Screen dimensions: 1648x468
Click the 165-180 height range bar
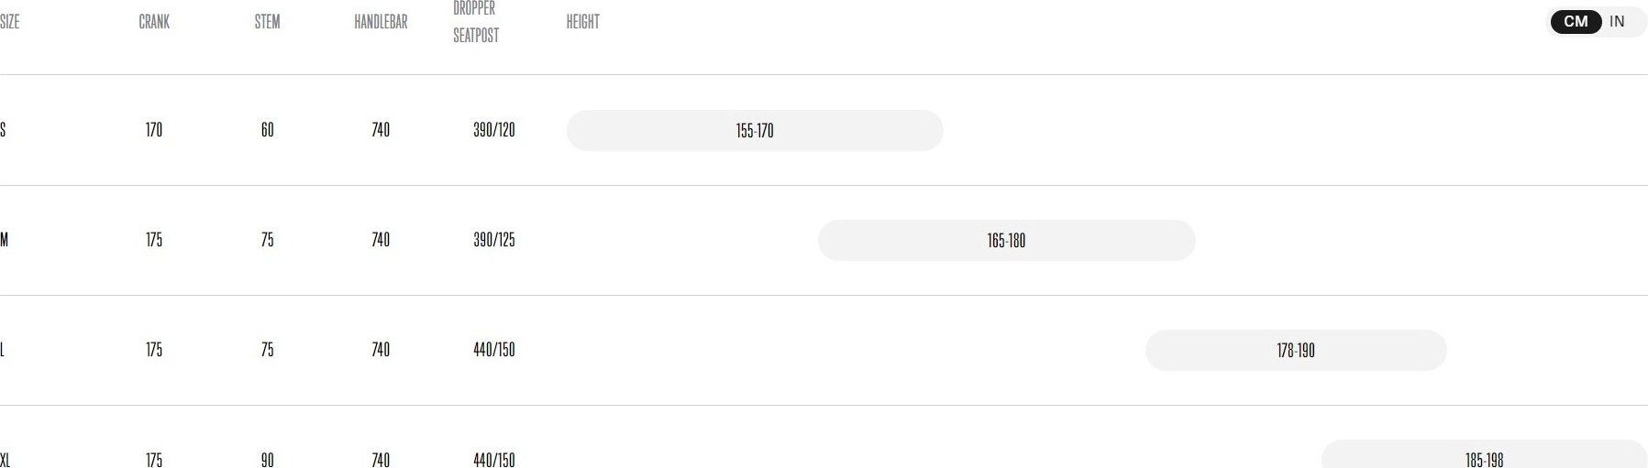(1006, 241)
